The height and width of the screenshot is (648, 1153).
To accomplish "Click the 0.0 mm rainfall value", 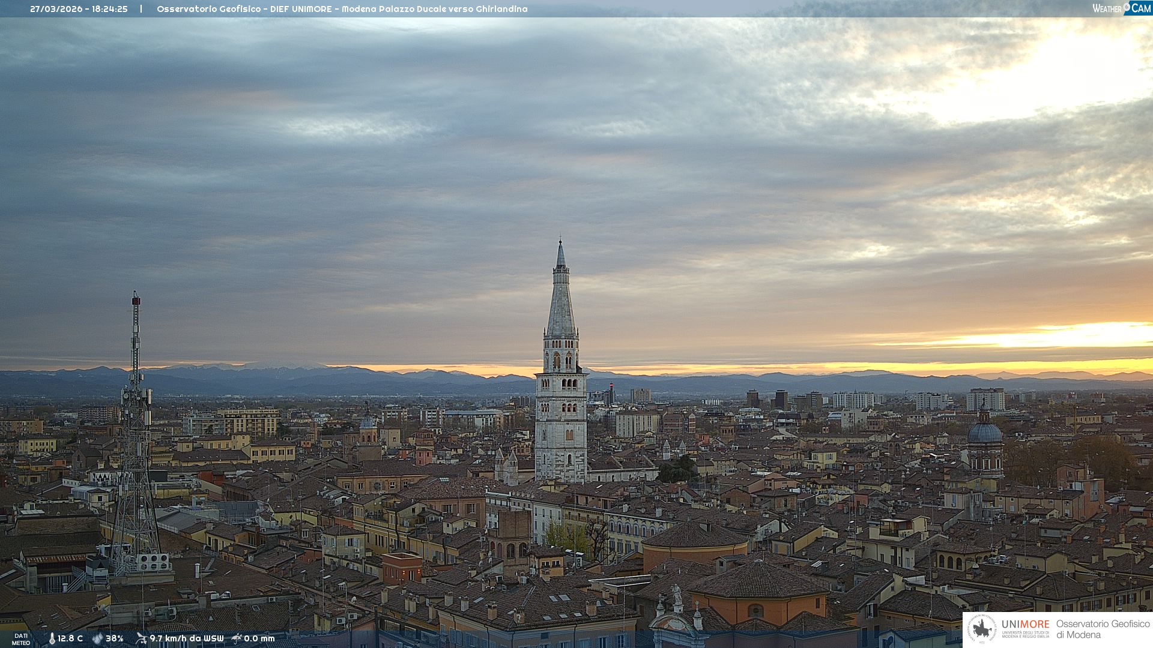I will coord(259,638).
